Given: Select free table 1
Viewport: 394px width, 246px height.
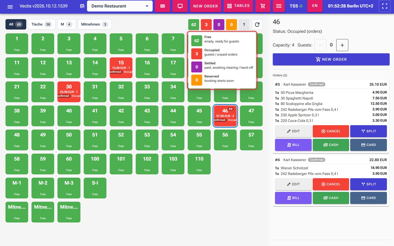Looking at the screenshot, I should pyautogui.click(x=17, y=44).
